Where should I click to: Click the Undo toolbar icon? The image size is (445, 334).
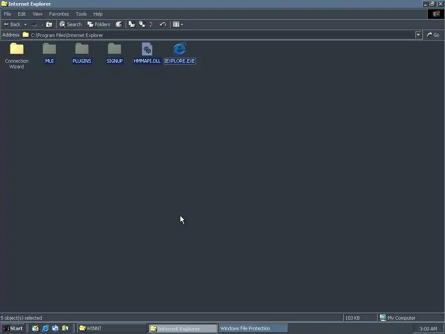[x=163, y=24]
